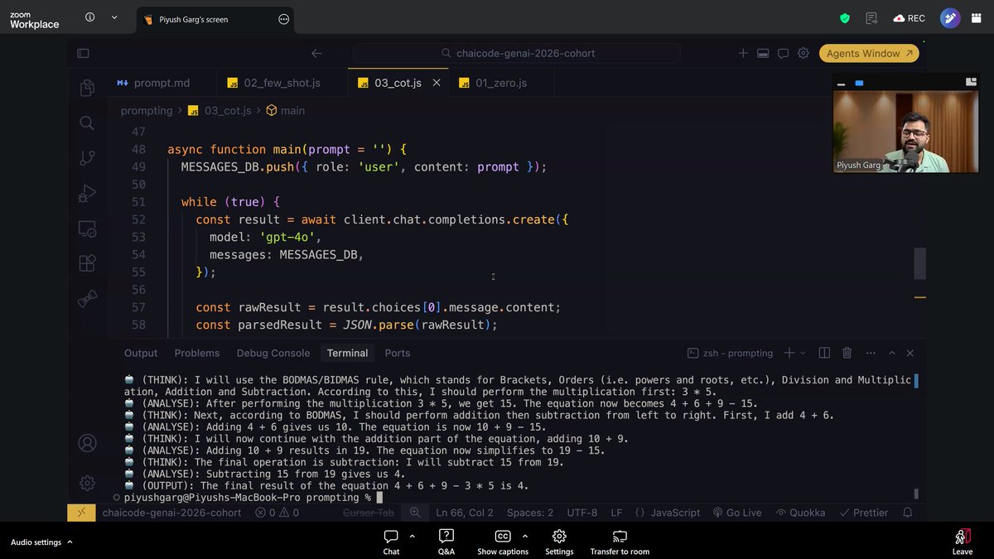This screenshot has height=559, width=994.
Task: Change file encoding UTF-8
Action: (x=582, y=513)
